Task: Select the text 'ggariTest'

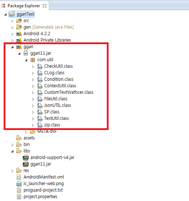Action: tap(25, 14)
